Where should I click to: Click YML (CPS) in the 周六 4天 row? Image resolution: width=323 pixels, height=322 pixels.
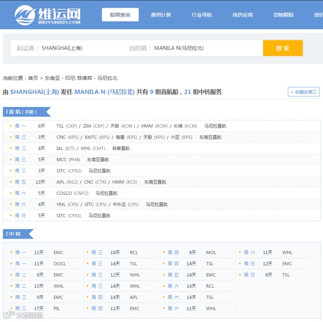[x=67, y=204]
